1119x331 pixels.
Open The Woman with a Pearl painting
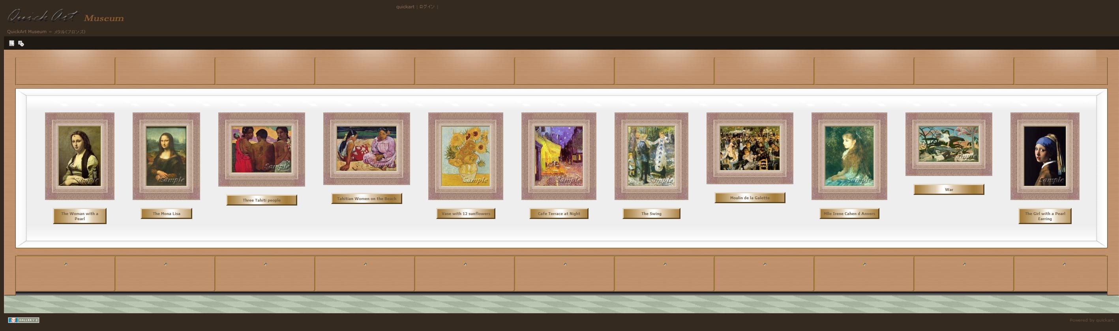79,156
